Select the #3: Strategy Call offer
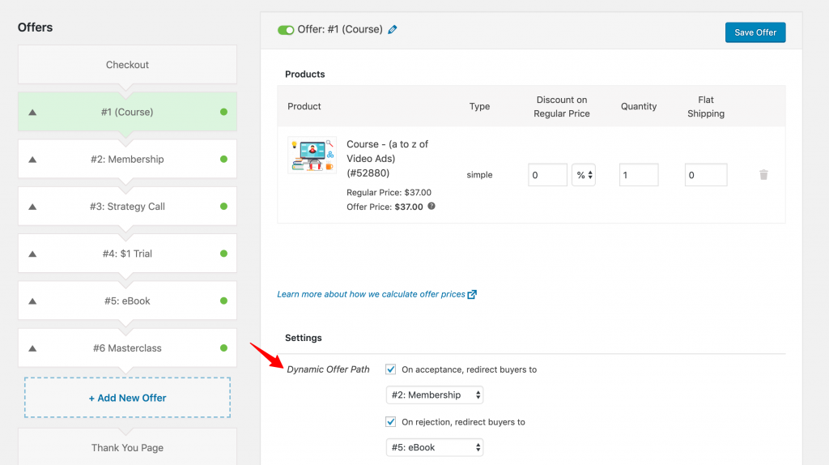This screenshot has width=829, height=465. tap(127, 207)
